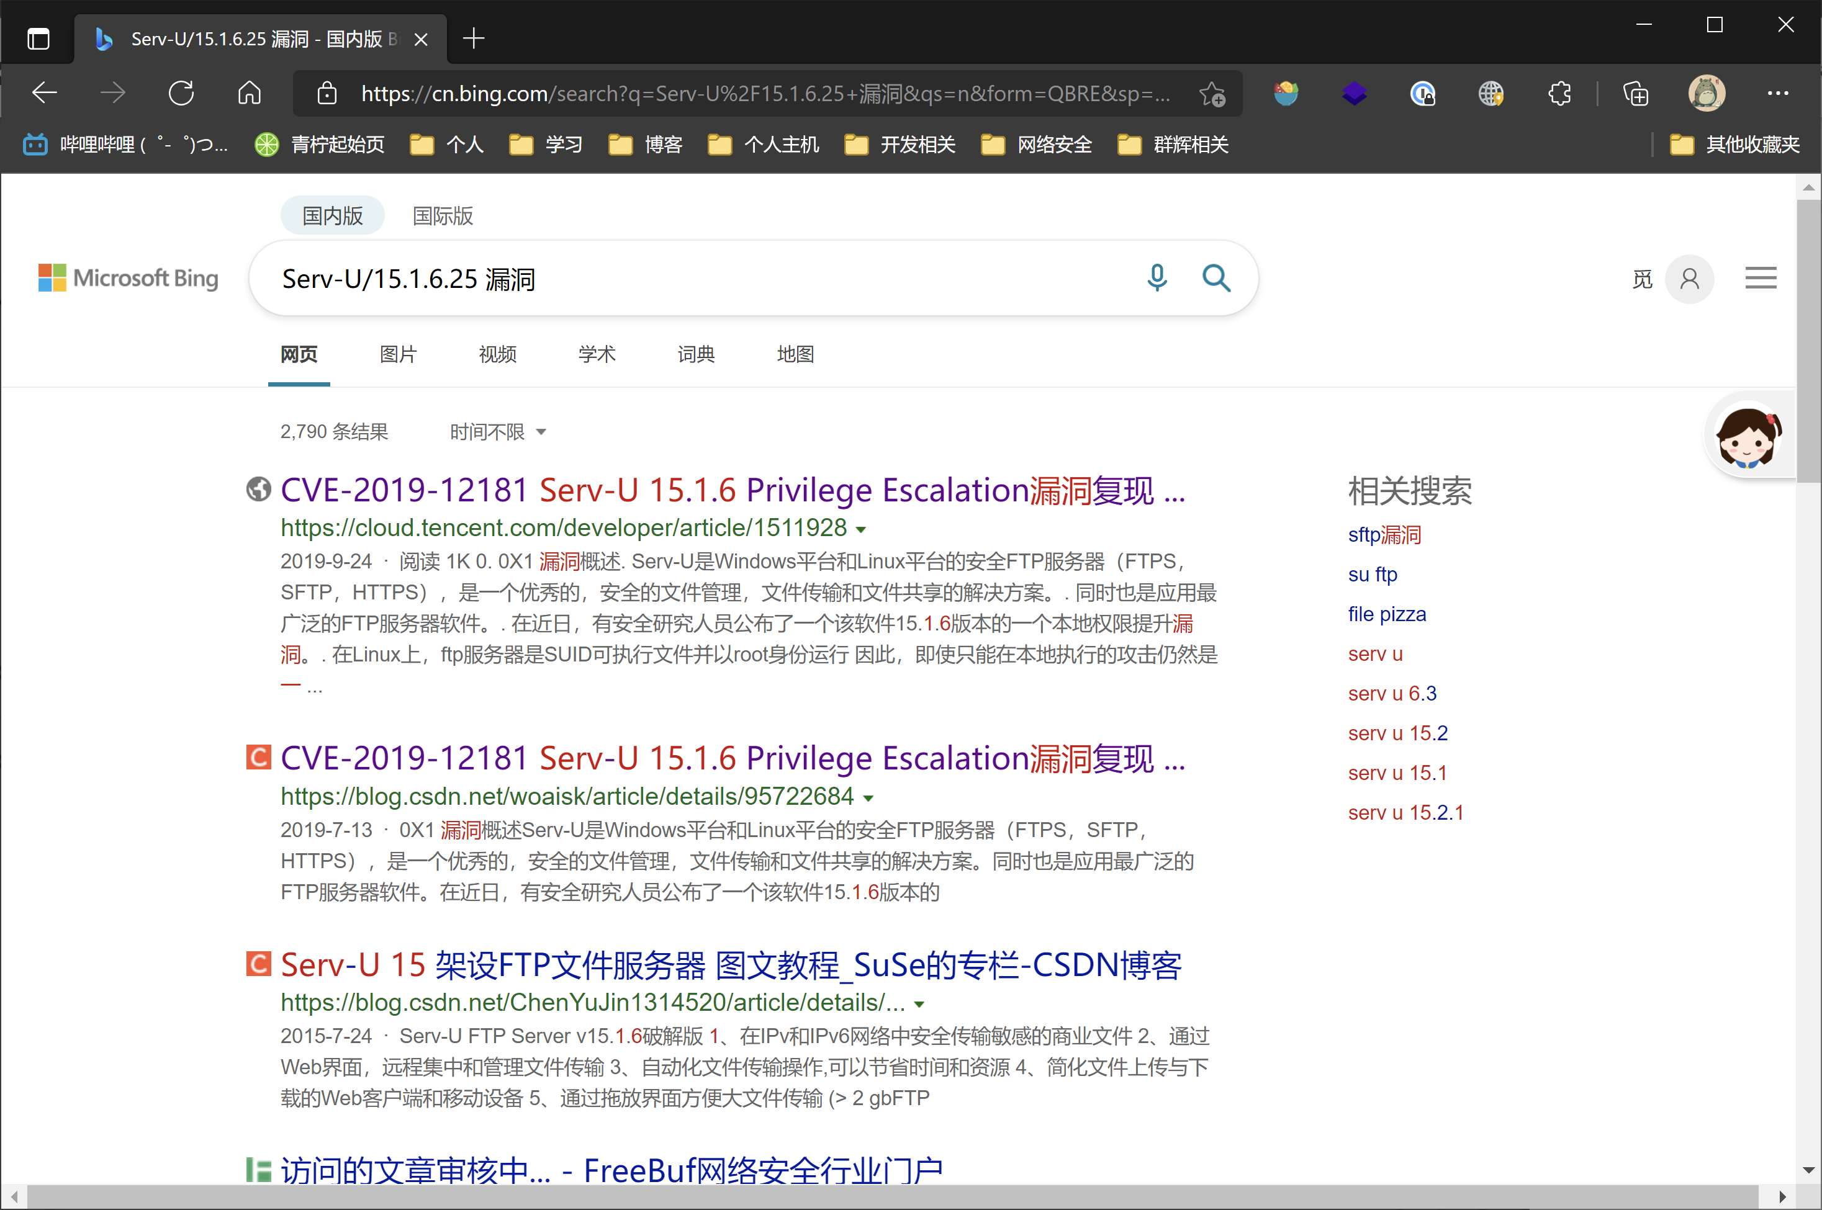The width and height of the screenshot is (1822, 1210).
Task: Click related search serv u 15.2.1
Action: point(1406,813)
